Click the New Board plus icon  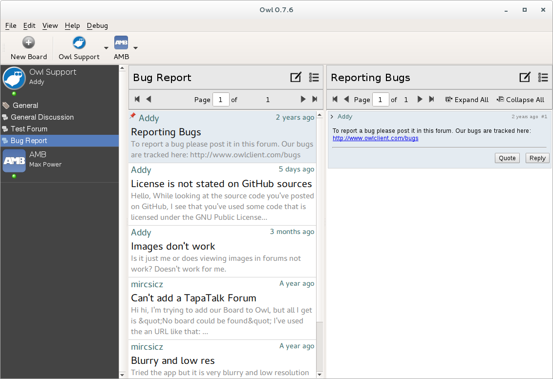click(28, 42)
